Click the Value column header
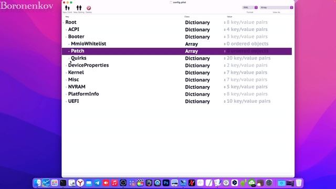 point(229,17)
